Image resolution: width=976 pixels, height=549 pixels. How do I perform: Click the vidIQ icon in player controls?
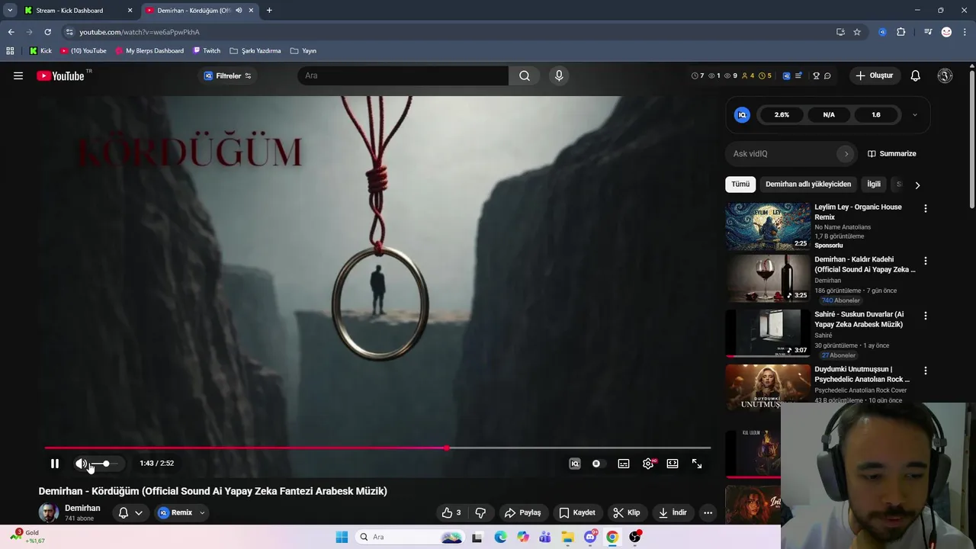pyautogui.click(x=575, y=464)
